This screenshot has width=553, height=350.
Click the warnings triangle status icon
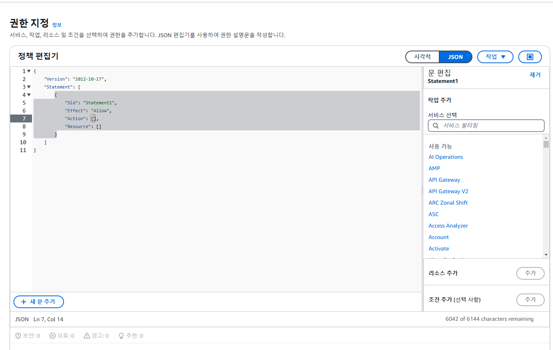87,336
